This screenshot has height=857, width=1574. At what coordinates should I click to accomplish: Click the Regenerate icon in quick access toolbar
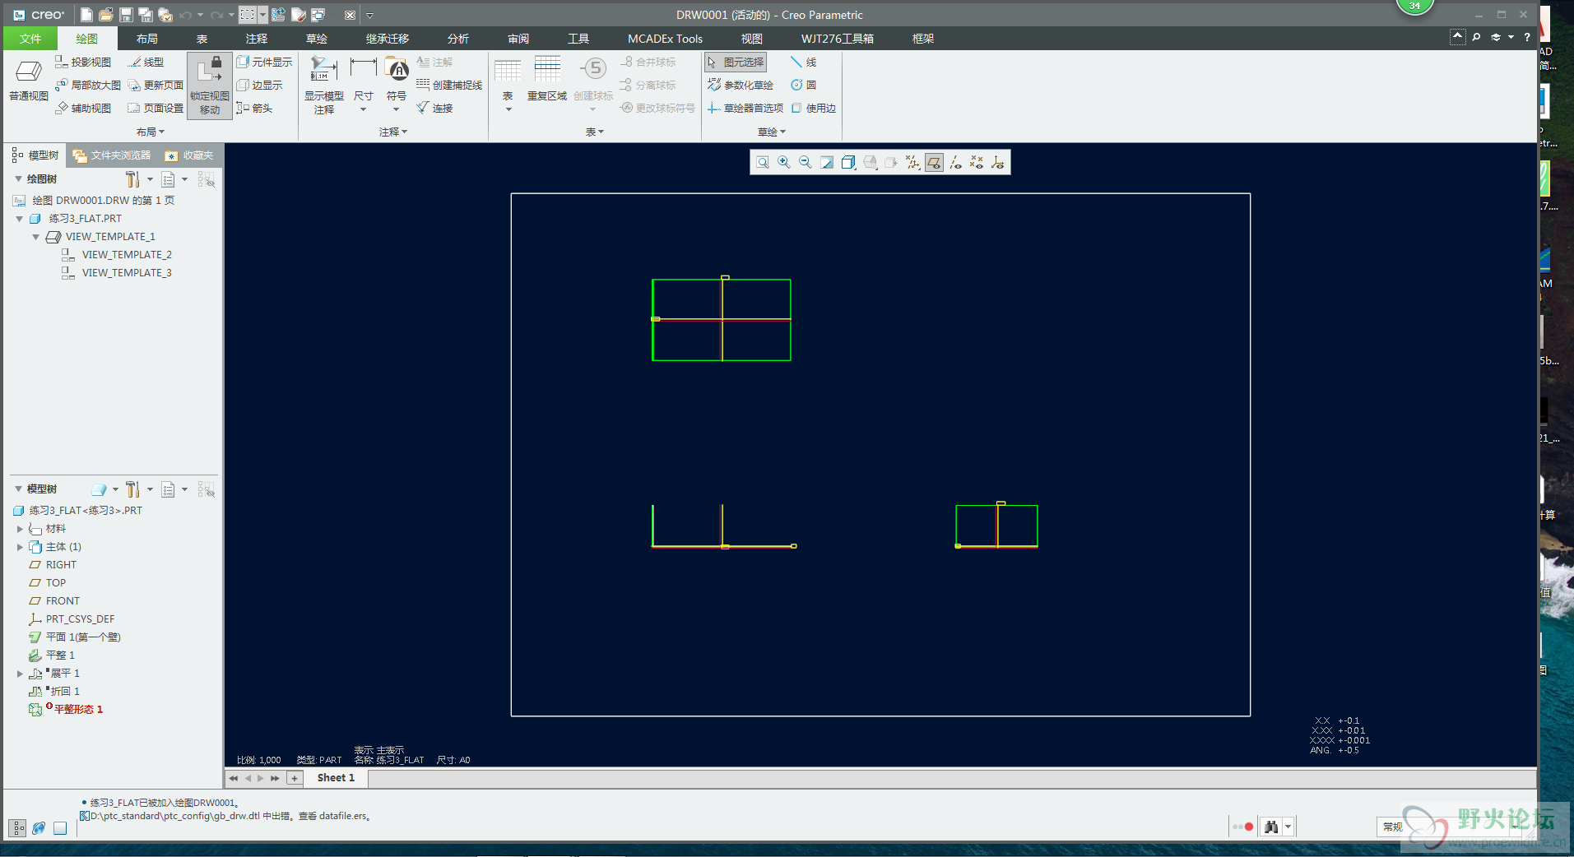click(278, 15)
